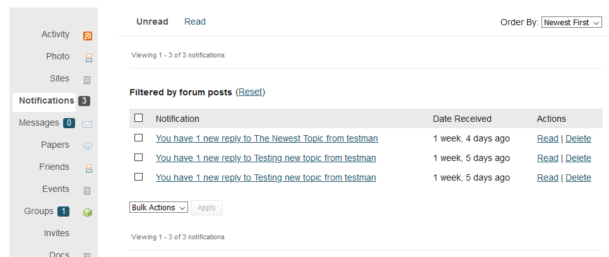This screenshot has width=609, height=257.
Task: Expand the Bulk Actions dropdown
Action: click(x=158, y=208)
